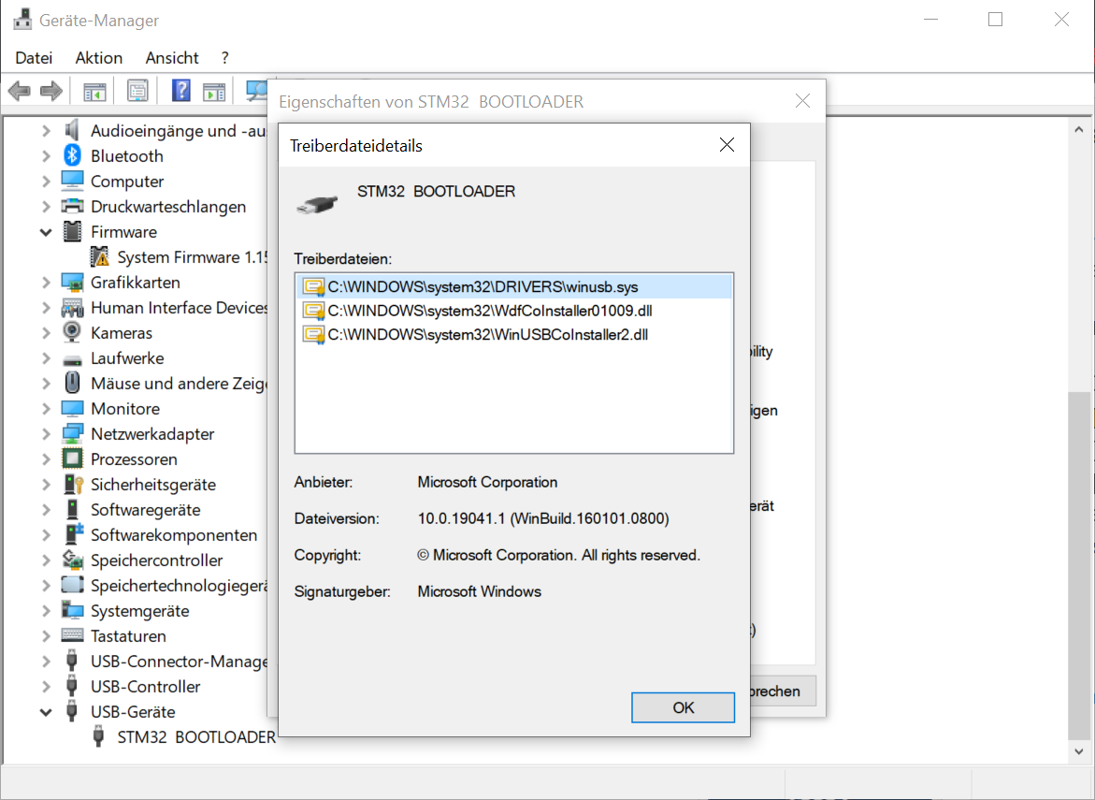Close the Treiberdateidetails dialog
The width and height of the screenshot is (1095, 800).
click(x=727, y=145)
